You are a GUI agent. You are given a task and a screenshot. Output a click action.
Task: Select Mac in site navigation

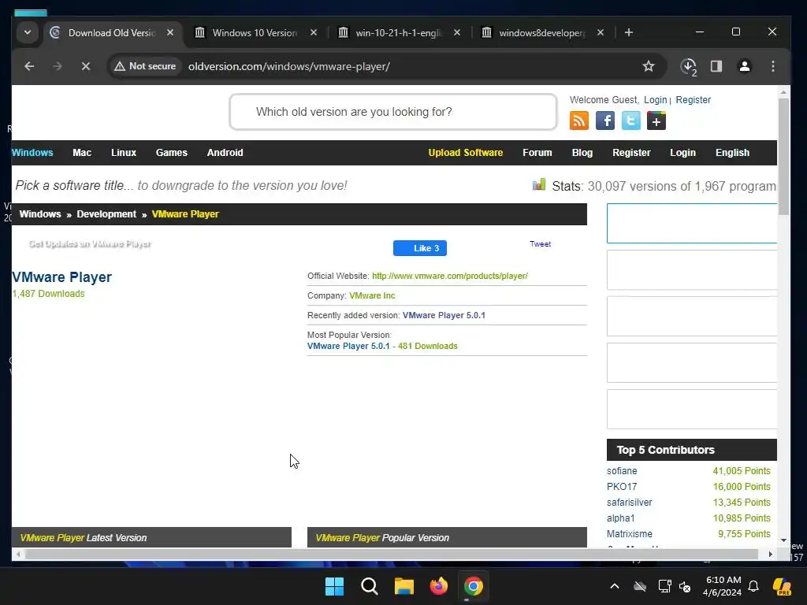tap(82, 153)
